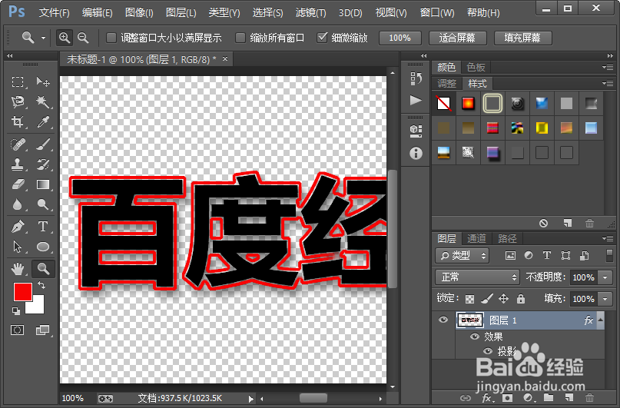Viewport: 620px width, 408px height.
Task: Uncheck the scrubby zoom checkbox
Action: click(322, 38)
